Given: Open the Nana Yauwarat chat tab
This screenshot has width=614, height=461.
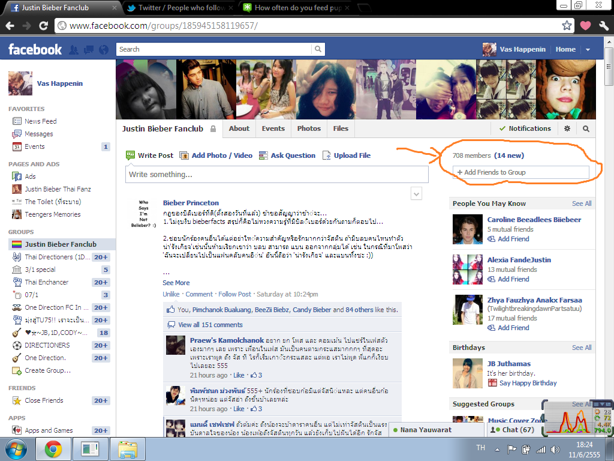Looking at the screenshot, I should pos(437,430).
